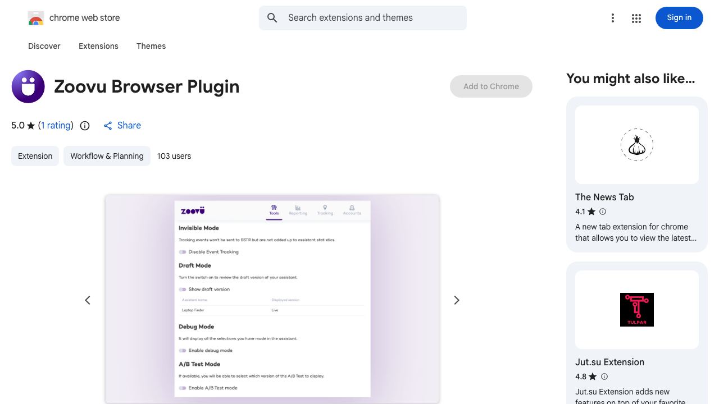This screenshot has height=404, width=719.
Task: Open the Tulpar Jut.su Extension thumbnail
Action: pyautogui.click(x=637, y=310)
